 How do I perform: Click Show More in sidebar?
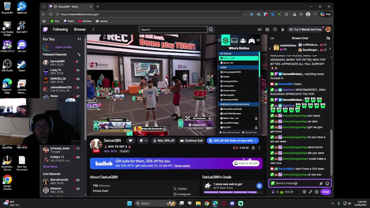(x=50, y=167)
